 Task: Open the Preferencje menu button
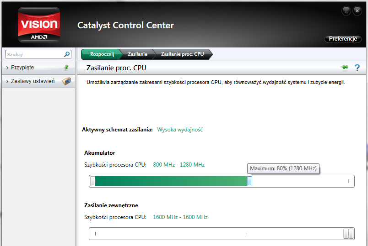tap(343, 39)
